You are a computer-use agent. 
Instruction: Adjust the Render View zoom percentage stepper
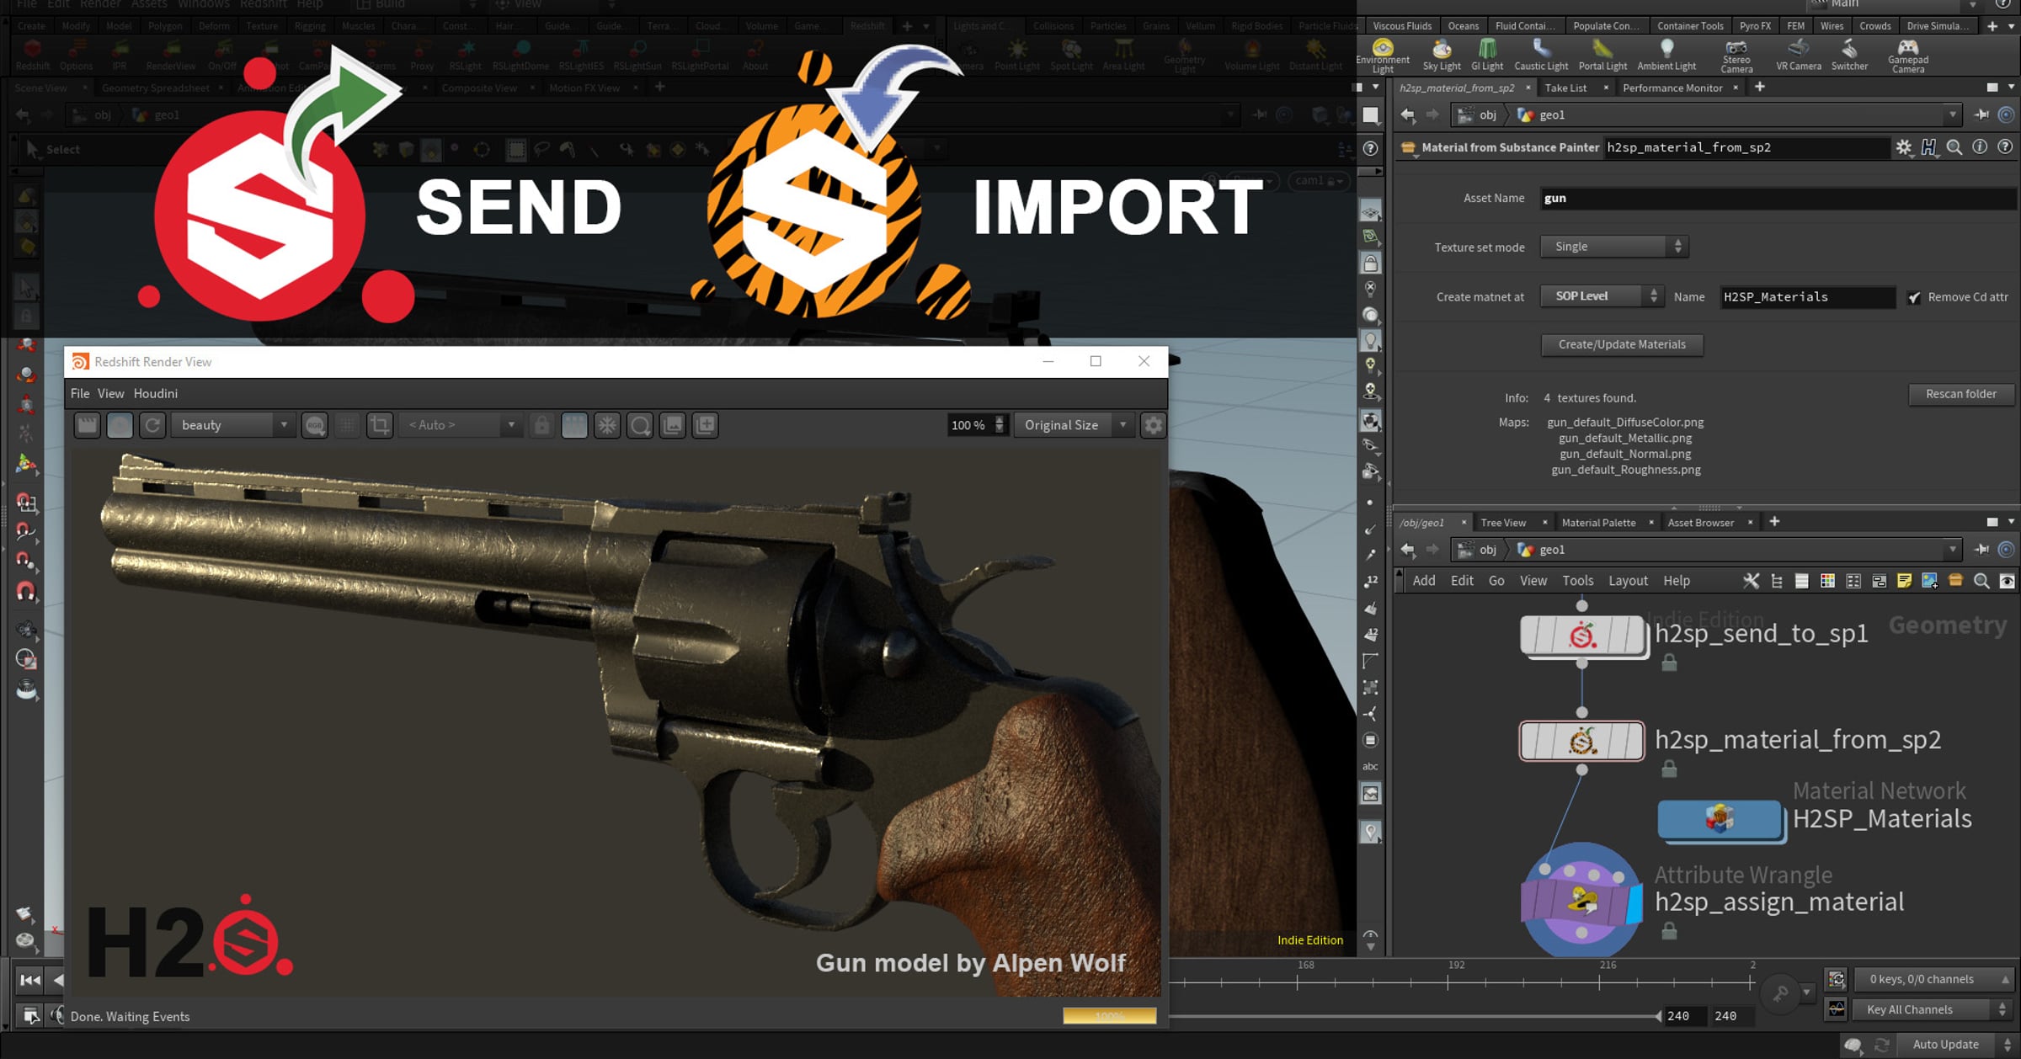point(1000,425)
